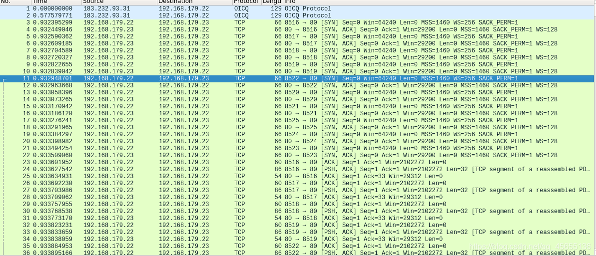Sort packets by the Time column header
The image size is (596, 256).
pos(56,2)
